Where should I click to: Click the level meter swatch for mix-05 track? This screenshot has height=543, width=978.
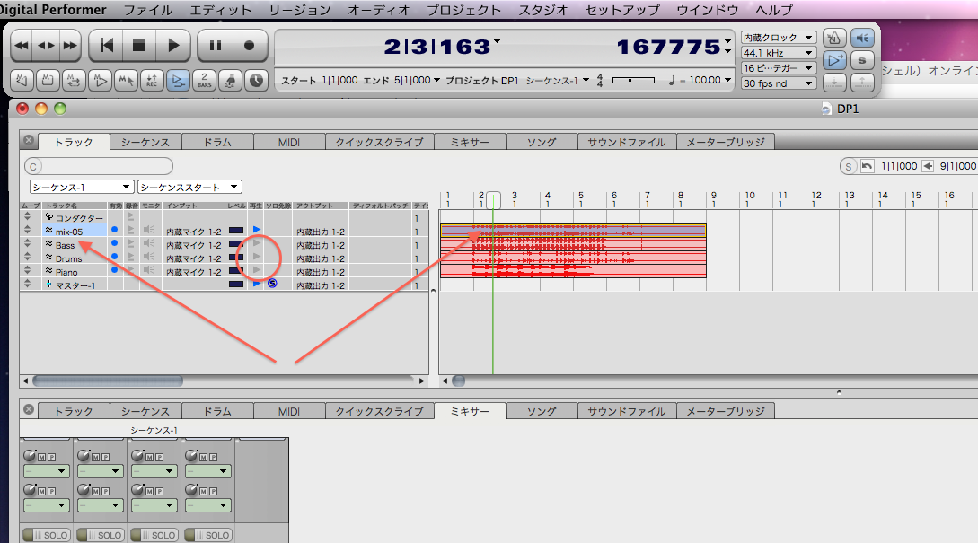[x=236, y=230]
